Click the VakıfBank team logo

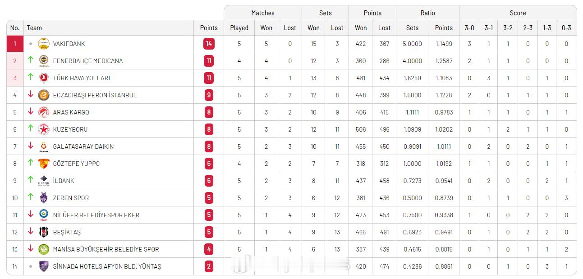point(44,44)
